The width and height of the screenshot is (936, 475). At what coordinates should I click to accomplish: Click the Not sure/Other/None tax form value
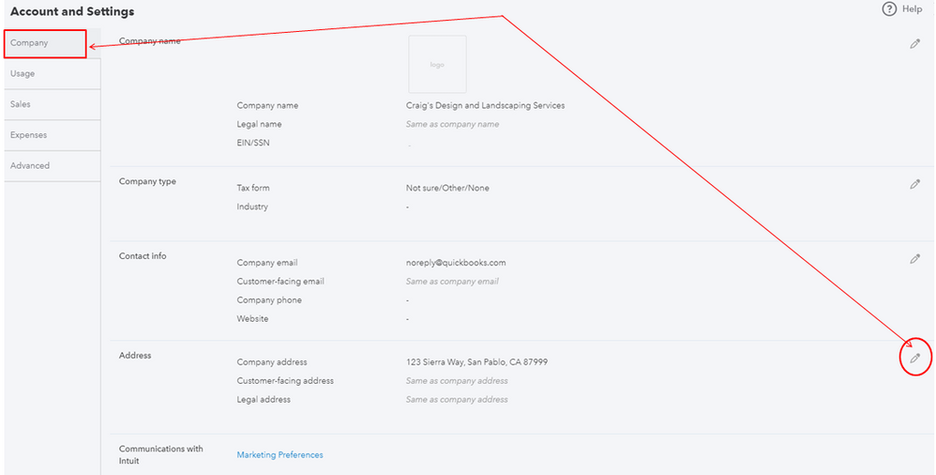coord(447,188)
